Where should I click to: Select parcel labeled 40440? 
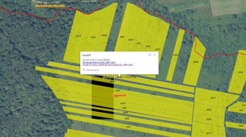208,133
